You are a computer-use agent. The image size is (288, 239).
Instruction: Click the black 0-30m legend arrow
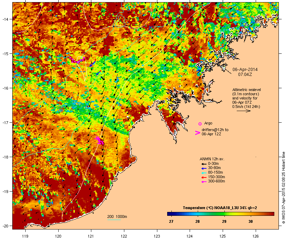pos(204,164)
